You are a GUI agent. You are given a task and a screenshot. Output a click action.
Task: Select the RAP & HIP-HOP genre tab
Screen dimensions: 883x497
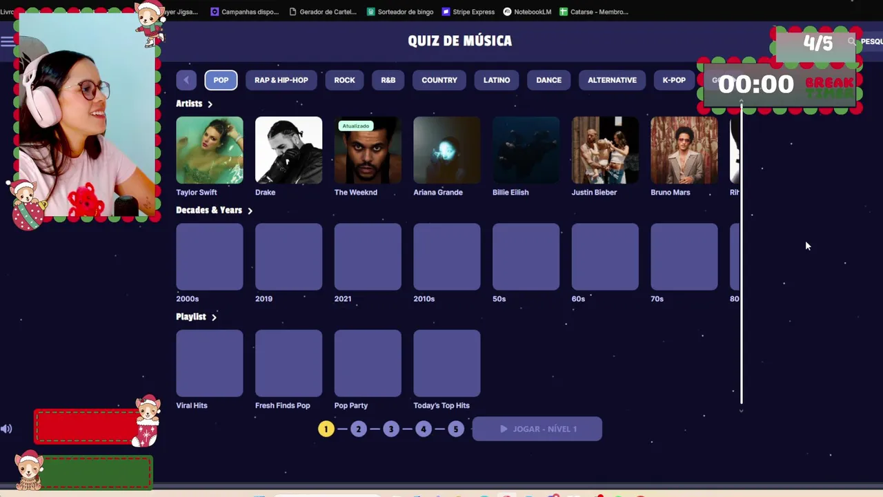coord(281,80)
